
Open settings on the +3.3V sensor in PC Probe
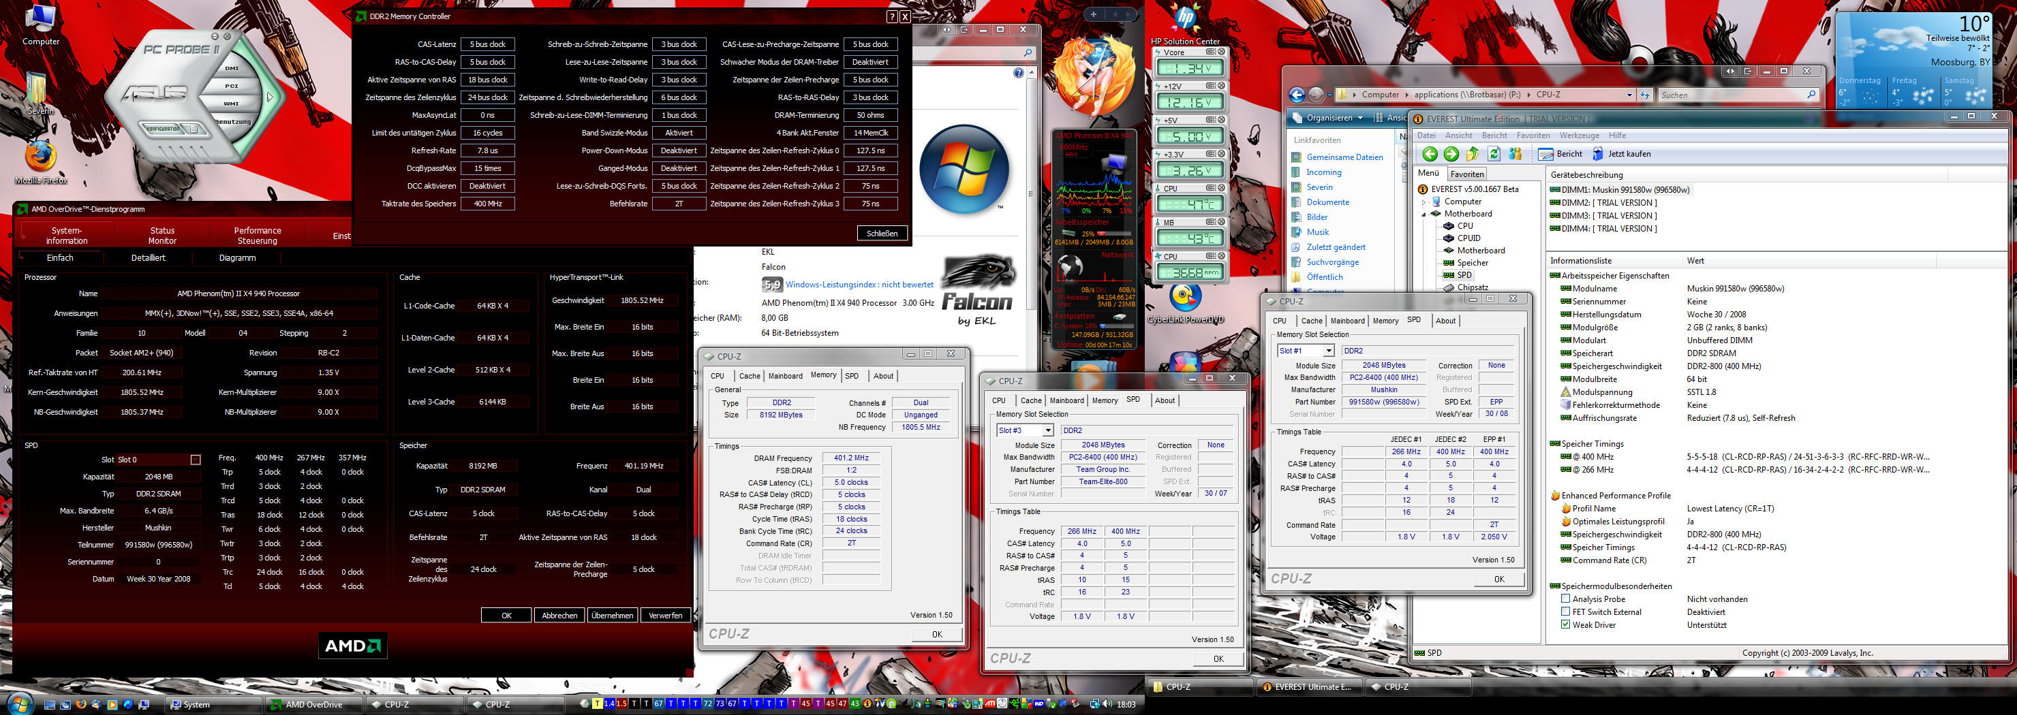click(x=1210, y=154)
